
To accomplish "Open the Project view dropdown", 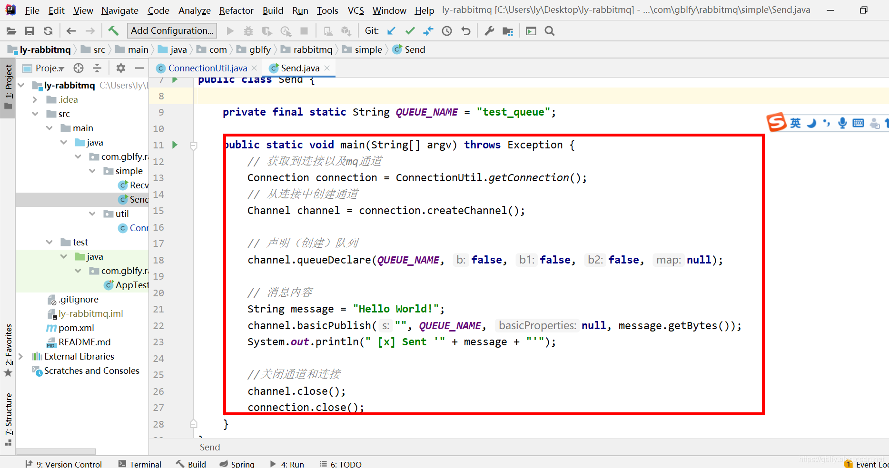I will [x=44, y=68].
